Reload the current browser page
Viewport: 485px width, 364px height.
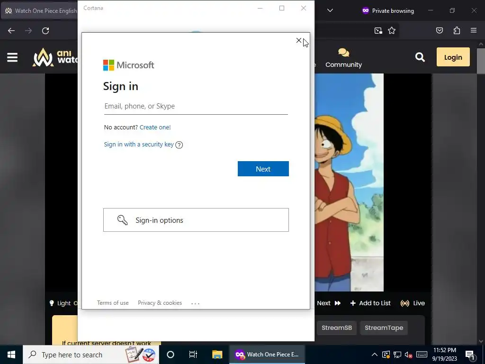pyautogui.click(x=45, y=31)
